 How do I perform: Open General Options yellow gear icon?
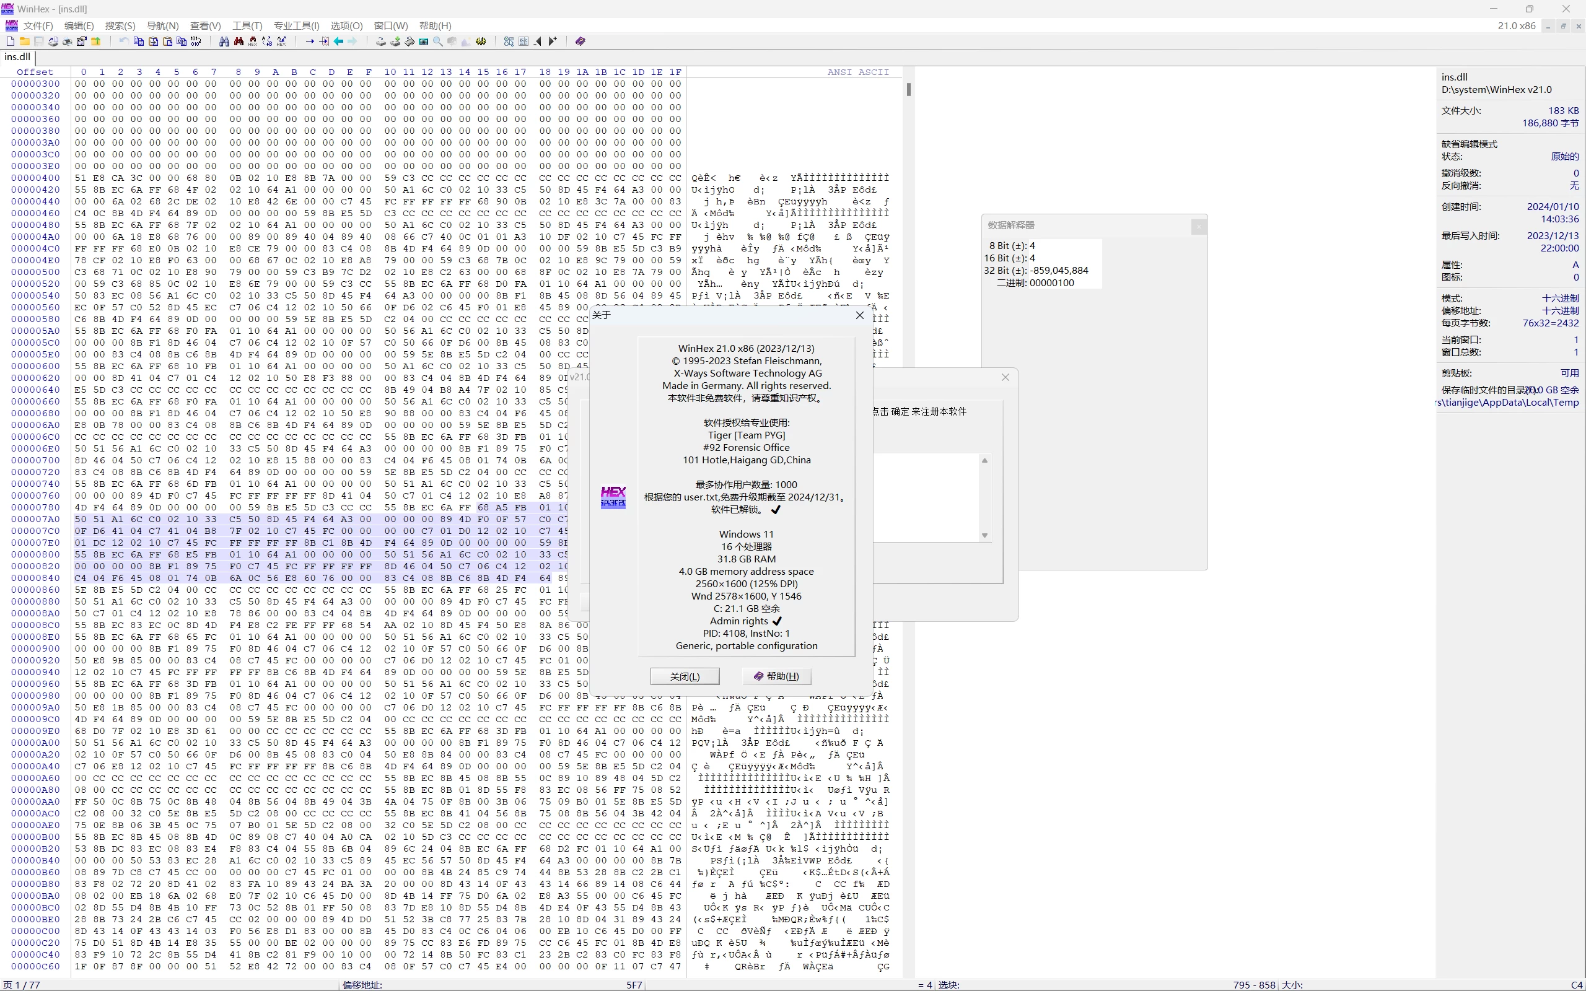coord(481,41)
